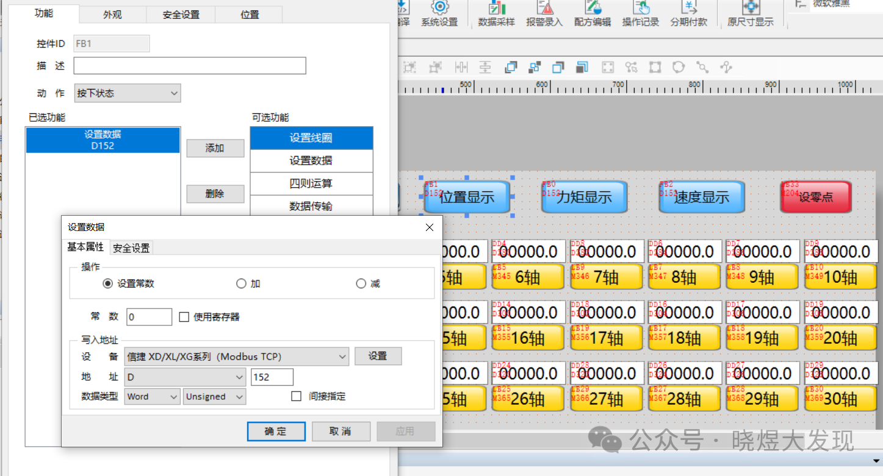Switch to the 外观 appearance tab
Viewport: 883px width, 476px height.
(112, 15)
